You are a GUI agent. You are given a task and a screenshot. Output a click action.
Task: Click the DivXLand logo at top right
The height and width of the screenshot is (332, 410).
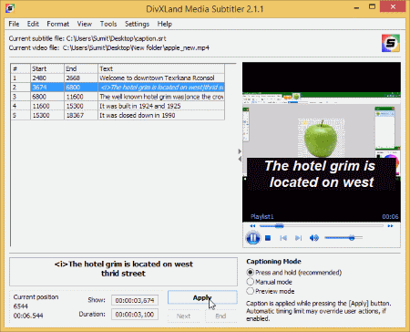pos(391,43)
